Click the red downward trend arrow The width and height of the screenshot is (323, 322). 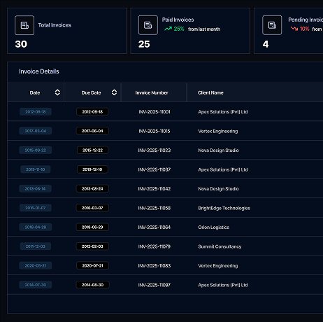coord(294,29)
